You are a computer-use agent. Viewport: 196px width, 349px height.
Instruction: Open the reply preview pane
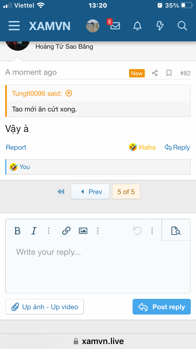click(x=176, y=230)
